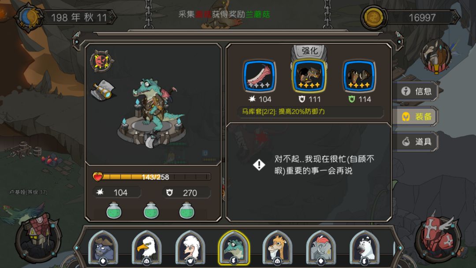Open the 道具 items tab
The width and height of the screenshot is (476, 268).
coord(416,141)
